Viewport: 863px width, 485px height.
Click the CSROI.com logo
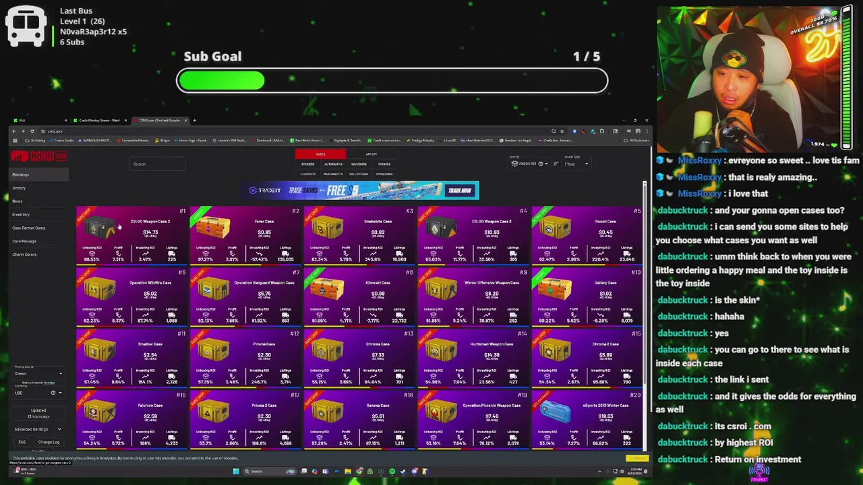coord(39,156)
